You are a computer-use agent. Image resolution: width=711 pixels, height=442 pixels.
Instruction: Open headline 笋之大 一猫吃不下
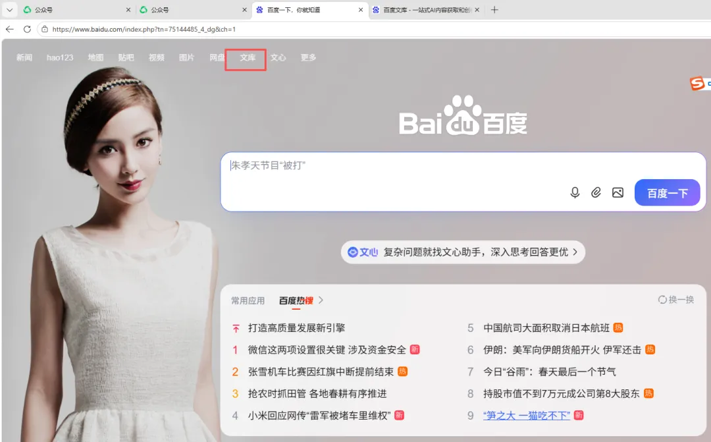527,415
